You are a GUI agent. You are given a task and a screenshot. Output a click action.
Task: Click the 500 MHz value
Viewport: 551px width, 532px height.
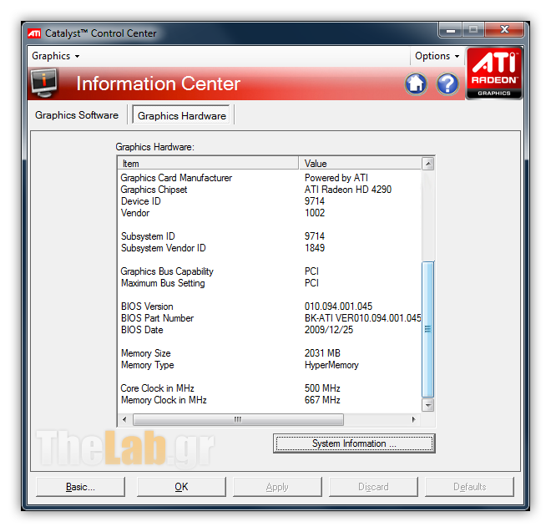pyautogui.click(x=322, y=388)
